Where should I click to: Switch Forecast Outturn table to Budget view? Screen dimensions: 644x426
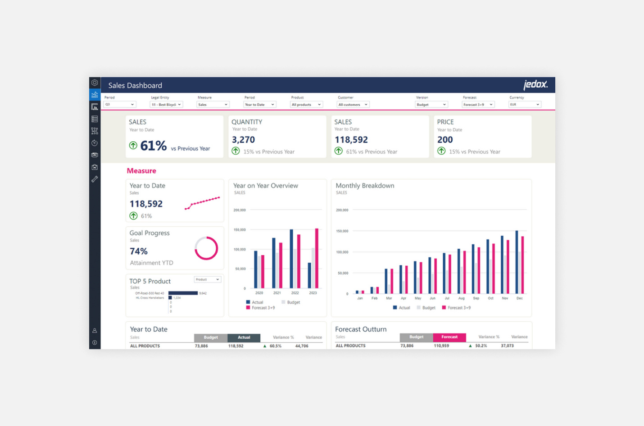tap(416, 337)
